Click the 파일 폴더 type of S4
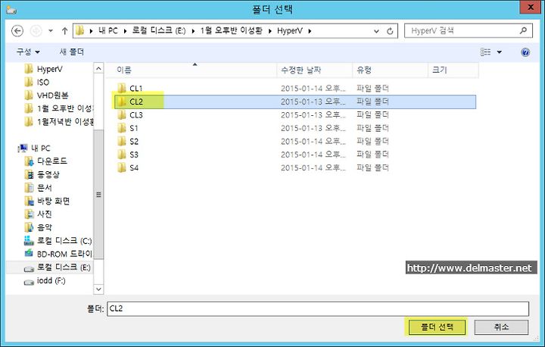Image resolution: width=545 pixels, height=347 pixels. 372,167
